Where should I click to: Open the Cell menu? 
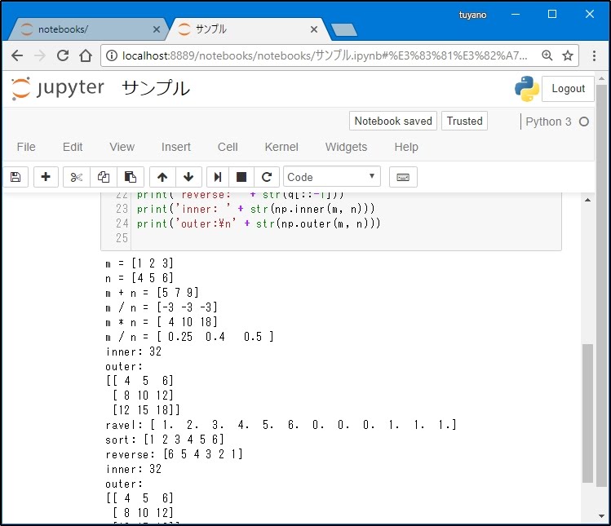click(x=228, y=147)
